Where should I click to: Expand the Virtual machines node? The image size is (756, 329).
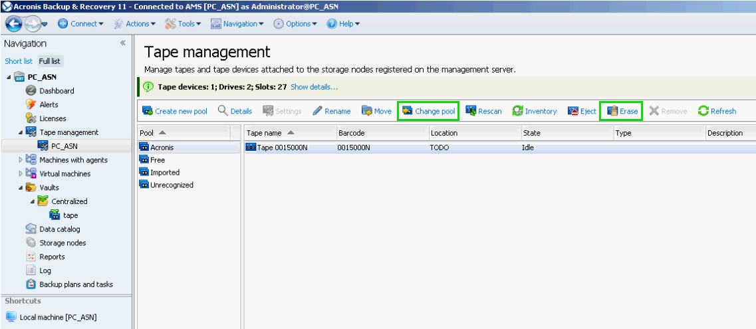point(20,174)
